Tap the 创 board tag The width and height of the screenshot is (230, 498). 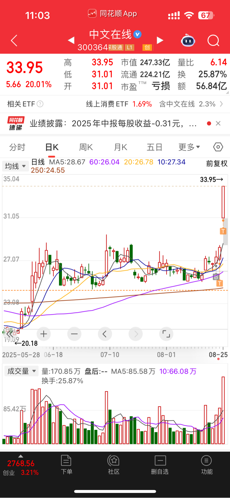tap(147, 47)
